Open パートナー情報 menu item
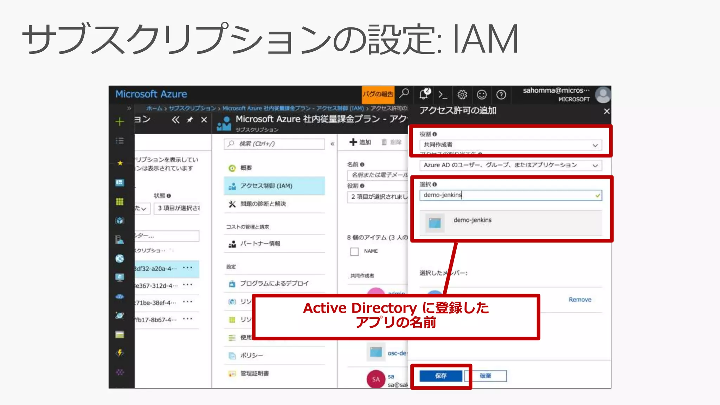 pos(274,244)
